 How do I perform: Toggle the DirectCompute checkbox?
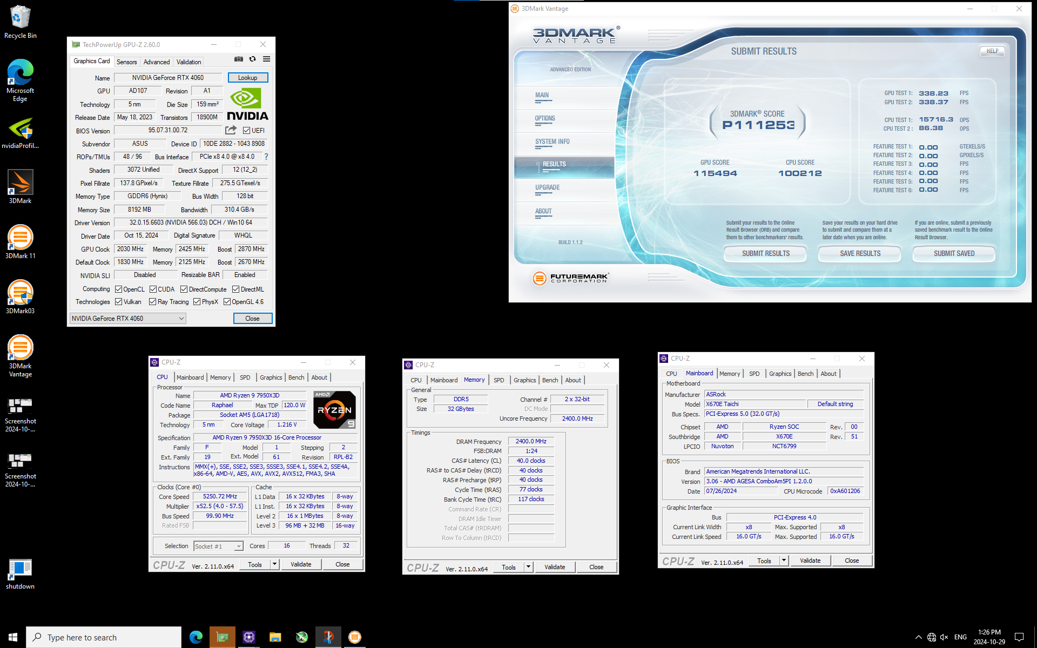[184, 289]
